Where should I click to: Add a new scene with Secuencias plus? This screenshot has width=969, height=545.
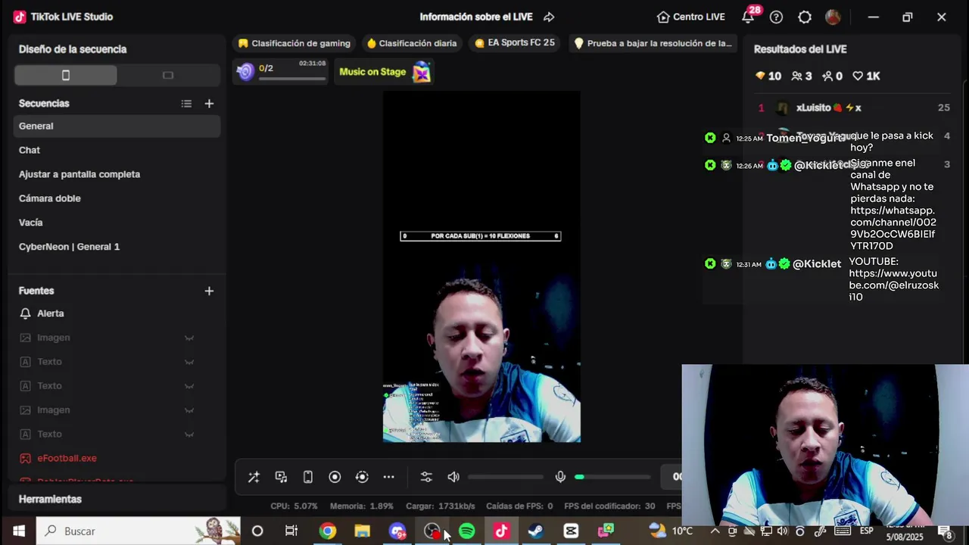(x=209, y=104)
